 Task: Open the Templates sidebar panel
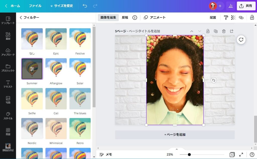(8, 20)
